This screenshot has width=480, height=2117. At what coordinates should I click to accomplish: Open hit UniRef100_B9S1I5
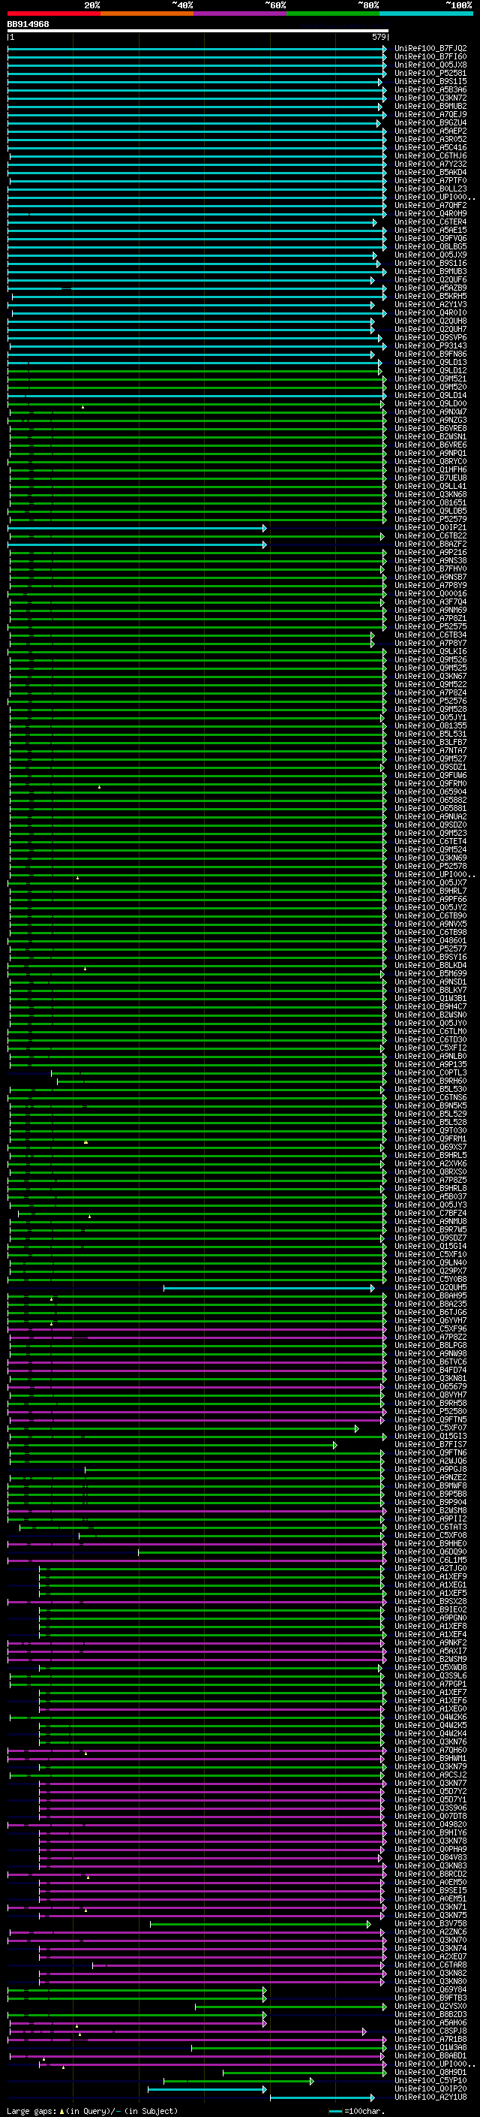pos(430,81)
